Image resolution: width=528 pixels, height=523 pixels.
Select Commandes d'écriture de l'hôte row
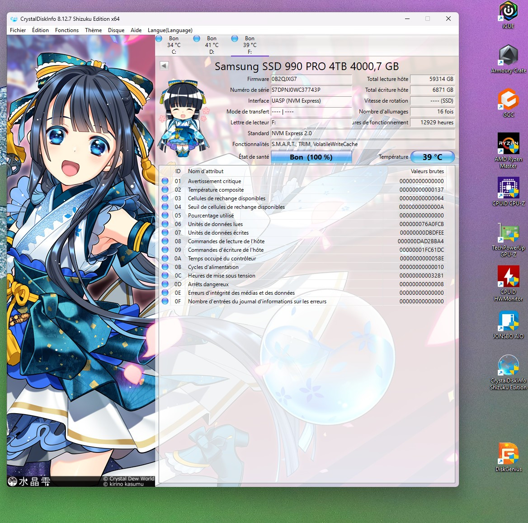coord(303,250)
